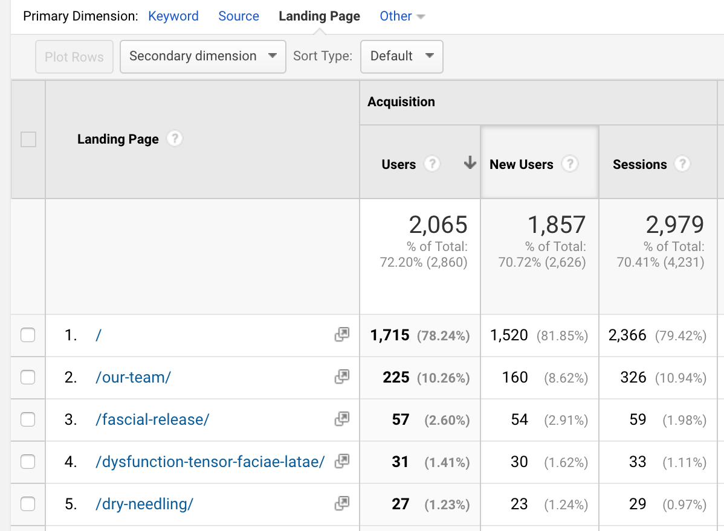Click New Users value 30 in row 4

[x=519, y=462]
